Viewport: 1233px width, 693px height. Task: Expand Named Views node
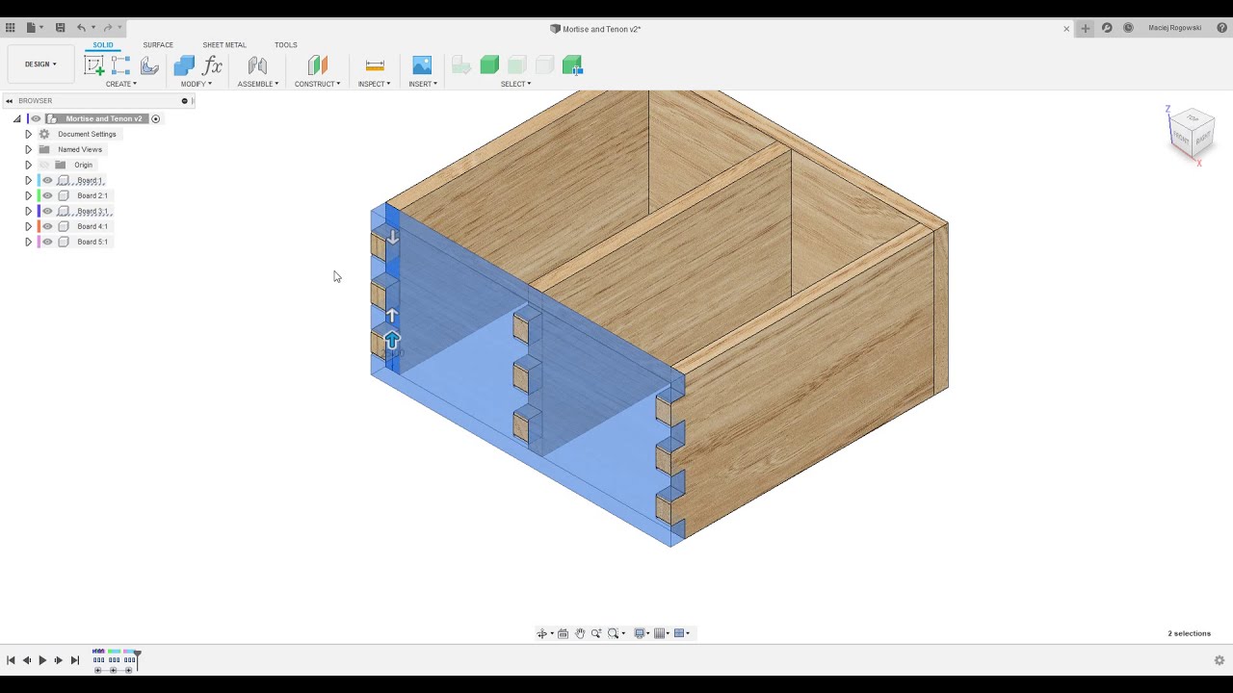(28, 149)
